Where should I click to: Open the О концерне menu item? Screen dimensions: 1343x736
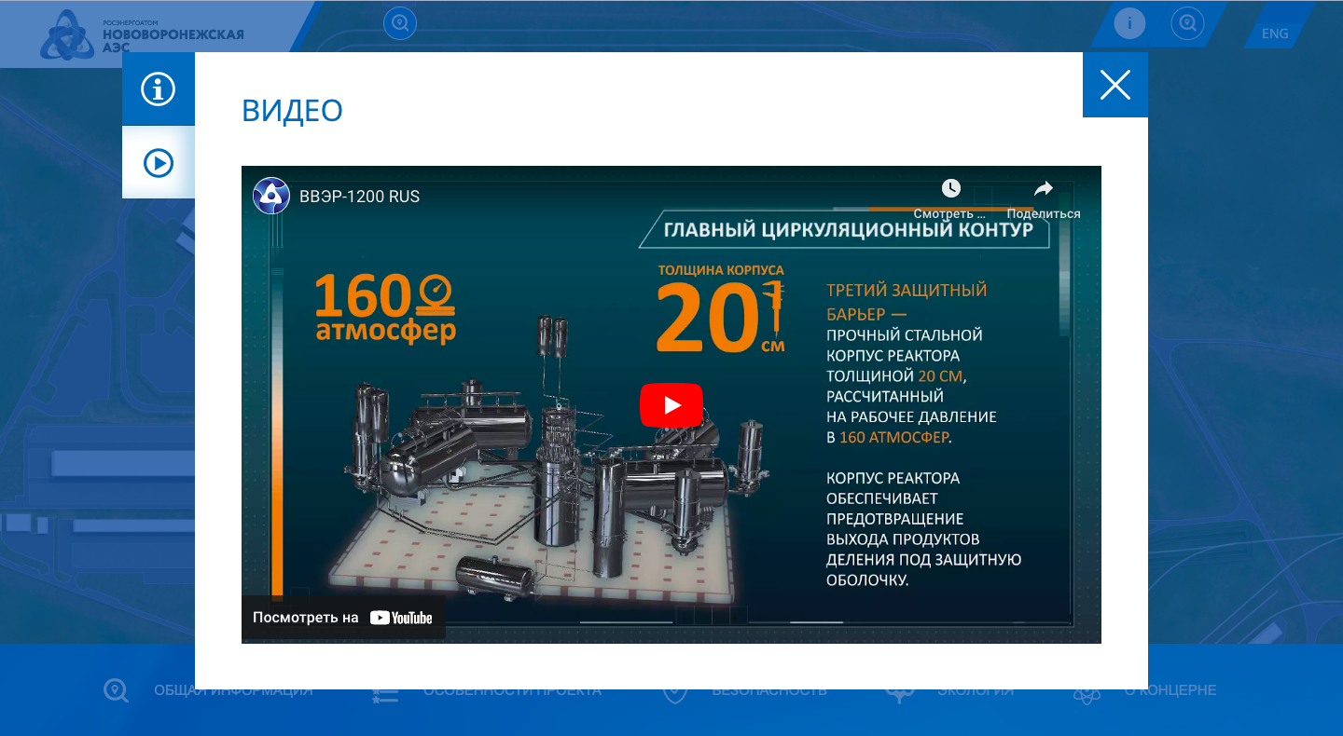(1169, 691)
